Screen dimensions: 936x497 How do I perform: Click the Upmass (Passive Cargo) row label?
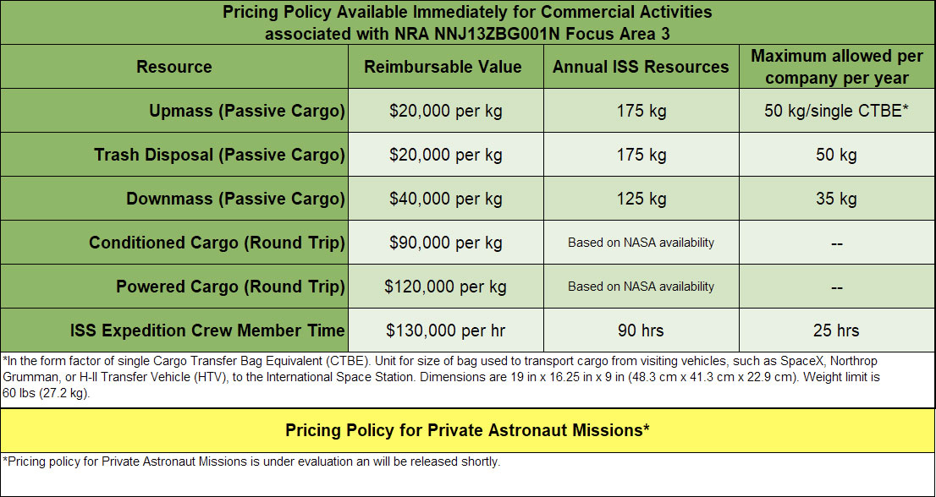174,111
